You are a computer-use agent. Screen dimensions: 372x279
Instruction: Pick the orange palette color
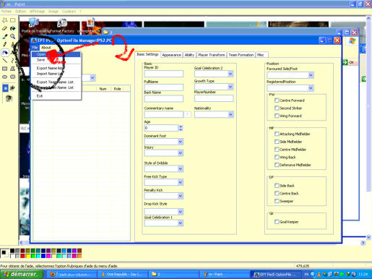point(79,256)
